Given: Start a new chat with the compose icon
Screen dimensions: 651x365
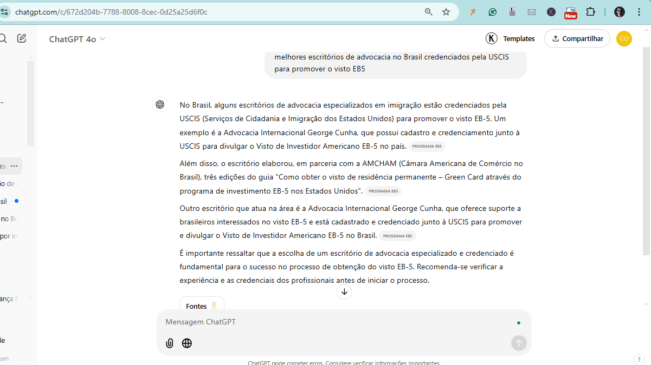Looking at the screenshot, I should click(22, 38).
